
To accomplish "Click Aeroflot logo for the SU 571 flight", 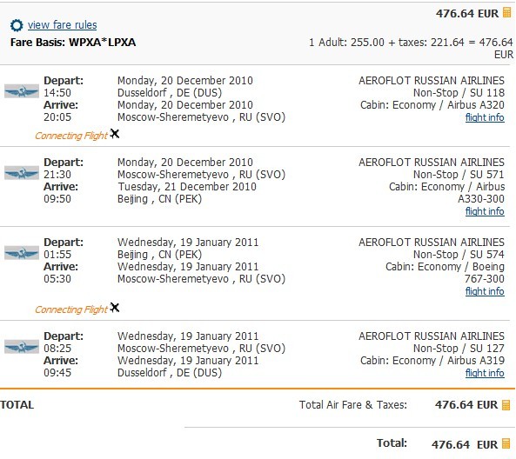I will click(22, 173).
